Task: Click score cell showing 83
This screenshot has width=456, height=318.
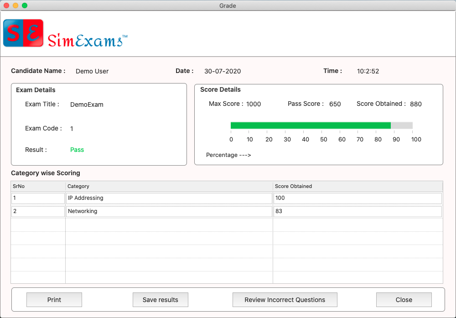Action: tap(358, 212)
